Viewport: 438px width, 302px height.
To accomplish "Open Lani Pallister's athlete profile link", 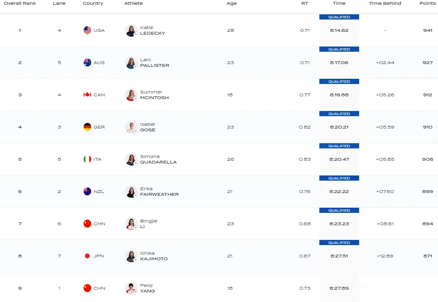I will (x=154, y=62).
